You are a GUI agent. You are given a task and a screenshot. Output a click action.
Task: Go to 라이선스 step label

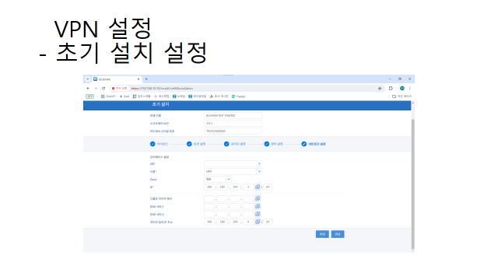pos(163,144)
